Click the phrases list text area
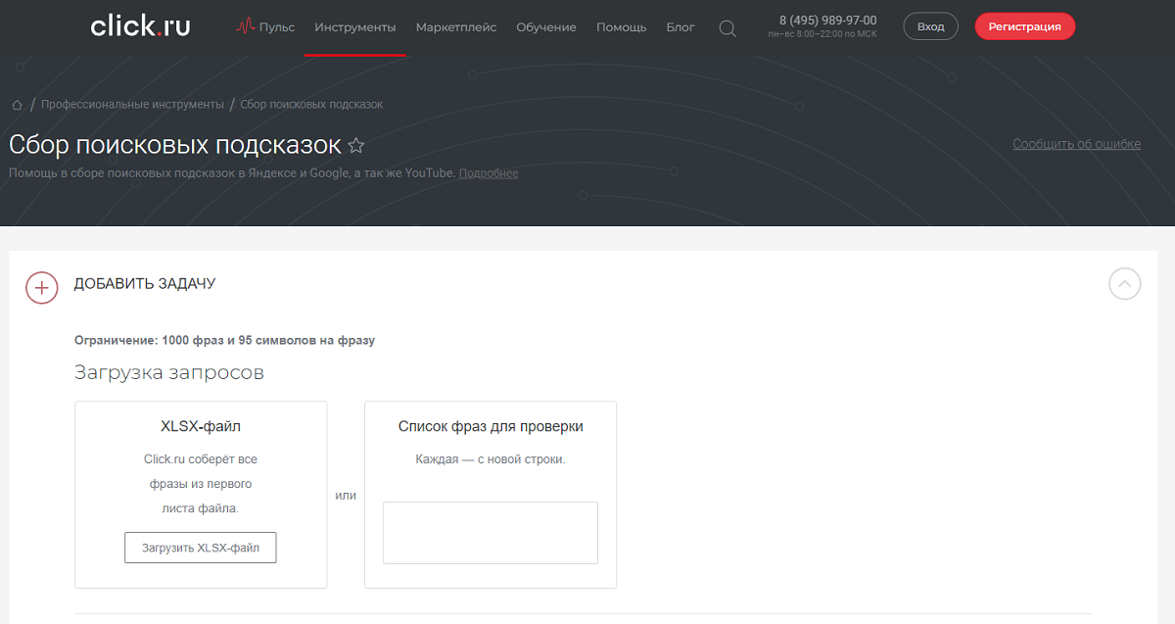 coord(490,532)
